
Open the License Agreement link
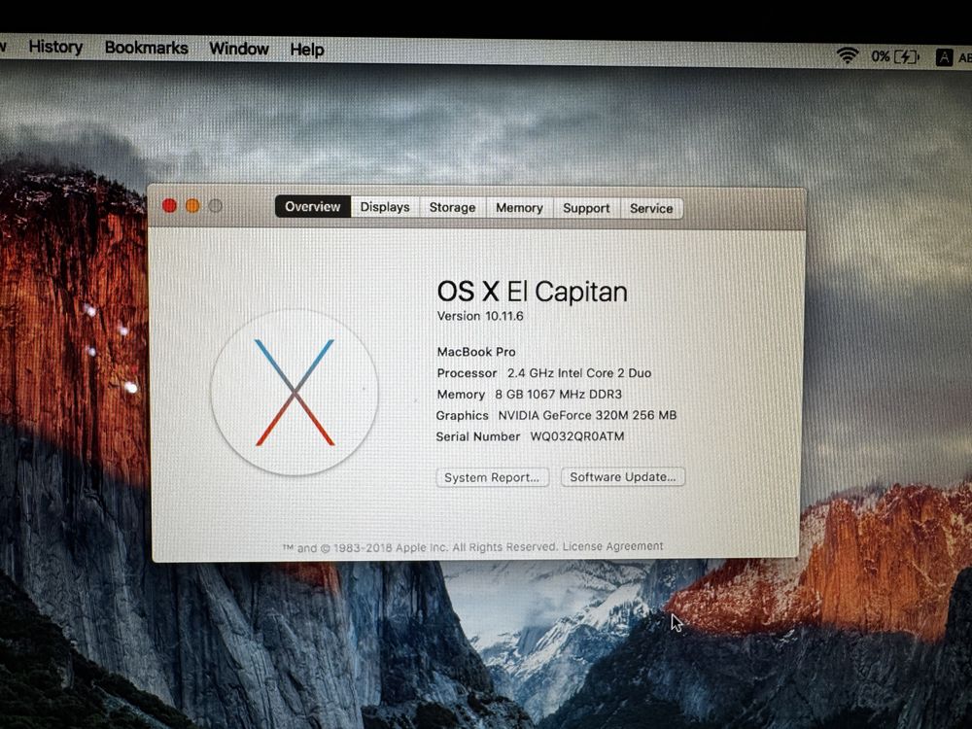coord(612,546)
